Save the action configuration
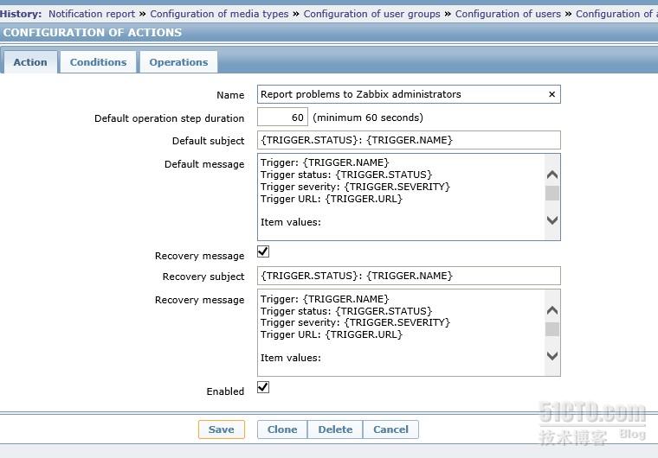The image size is (658, 458). 221,429
